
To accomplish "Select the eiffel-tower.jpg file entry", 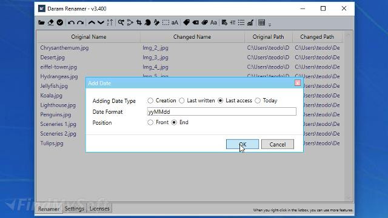I will [59, 67].
